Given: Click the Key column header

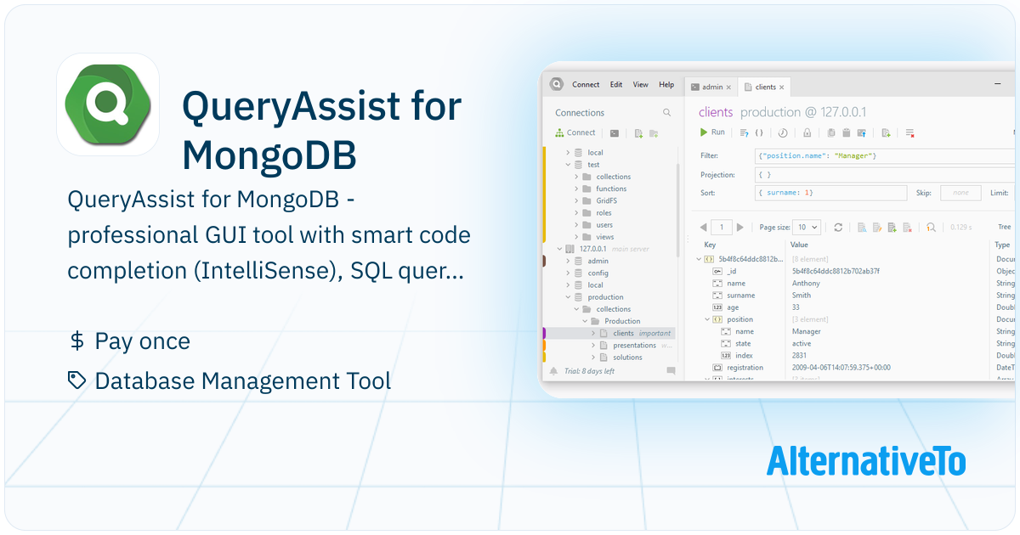Looking at the screenshot, I should tap(710, 245).
